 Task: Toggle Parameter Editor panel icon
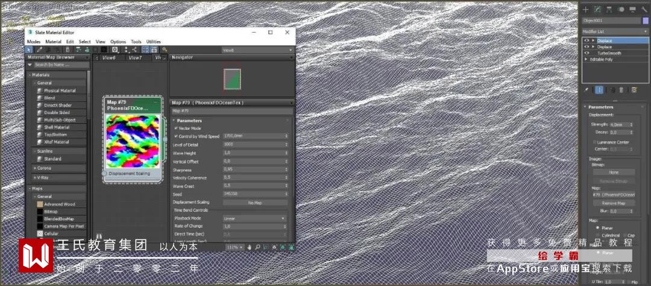point(154,49)
